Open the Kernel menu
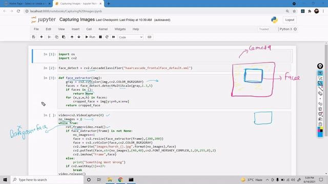The height and width of the screenshot is (184, 328). [103, 29]
